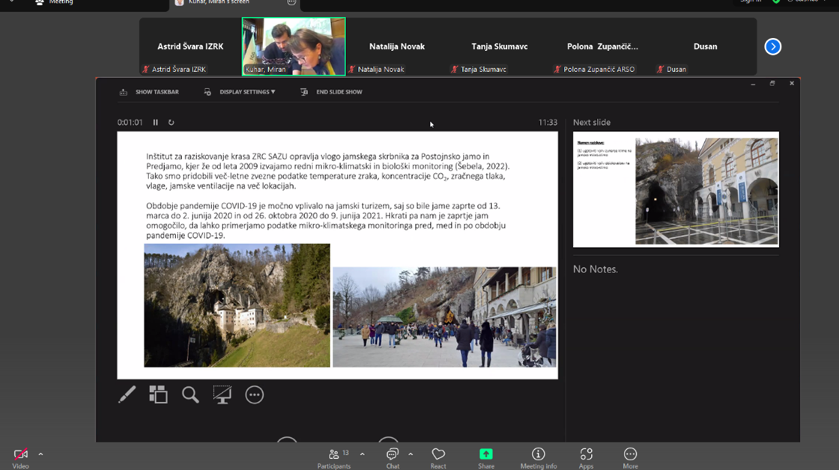The height and width of the screenshot is (470, 839).
Task: Black out the slide show screen
Action: point(222,394)
